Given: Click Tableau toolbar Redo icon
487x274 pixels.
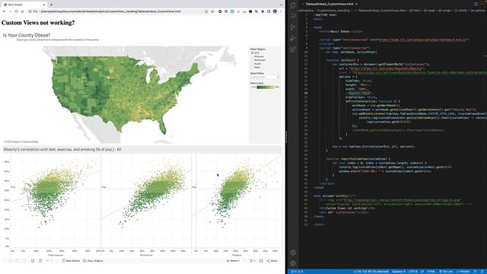Looking at the screenshot, I should point(18,260).
